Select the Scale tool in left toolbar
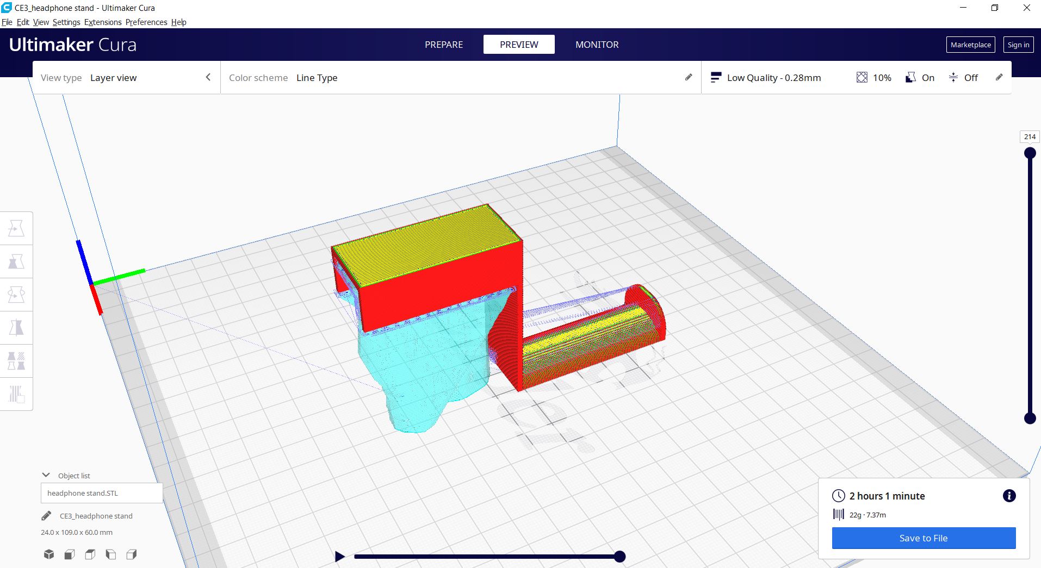Image resolution: width=1041 pixels, height=568 pixels. tap(16, 262)
